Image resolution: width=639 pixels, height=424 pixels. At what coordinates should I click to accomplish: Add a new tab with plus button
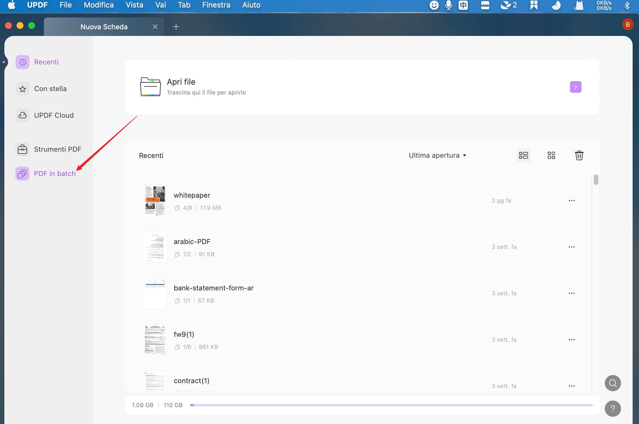176,27
